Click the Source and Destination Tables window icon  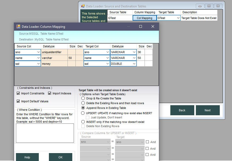pyautogui.click(x=83, y=6)
